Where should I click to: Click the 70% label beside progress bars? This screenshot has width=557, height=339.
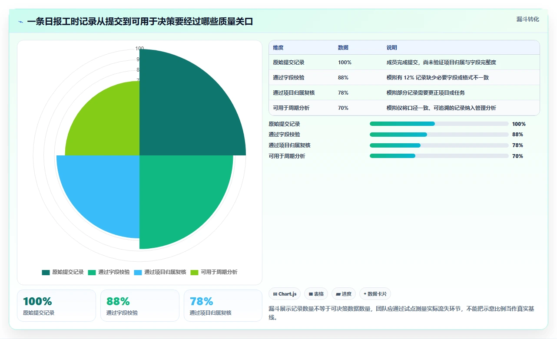click(517, 156)
